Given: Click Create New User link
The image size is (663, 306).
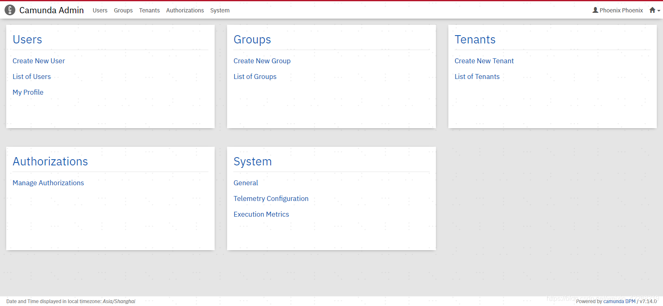Looking at the screenshot, I should tap(39, 61).
